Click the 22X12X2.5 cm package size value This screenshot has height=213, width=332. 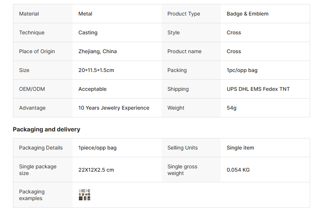pos(96,170)
